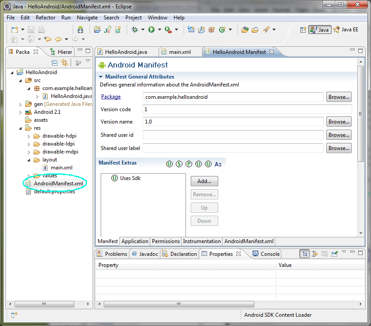The height and width of the screenshot is (326, 371).
Task: Click the manifest editor vertical scrollbar thumb
Action: (x=360, y=114)
